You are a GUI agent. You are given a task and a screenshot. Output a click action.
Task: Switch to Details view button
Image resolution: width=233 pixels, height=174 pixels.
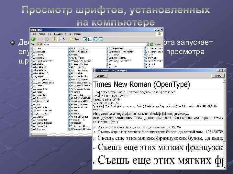coord(101,39)
